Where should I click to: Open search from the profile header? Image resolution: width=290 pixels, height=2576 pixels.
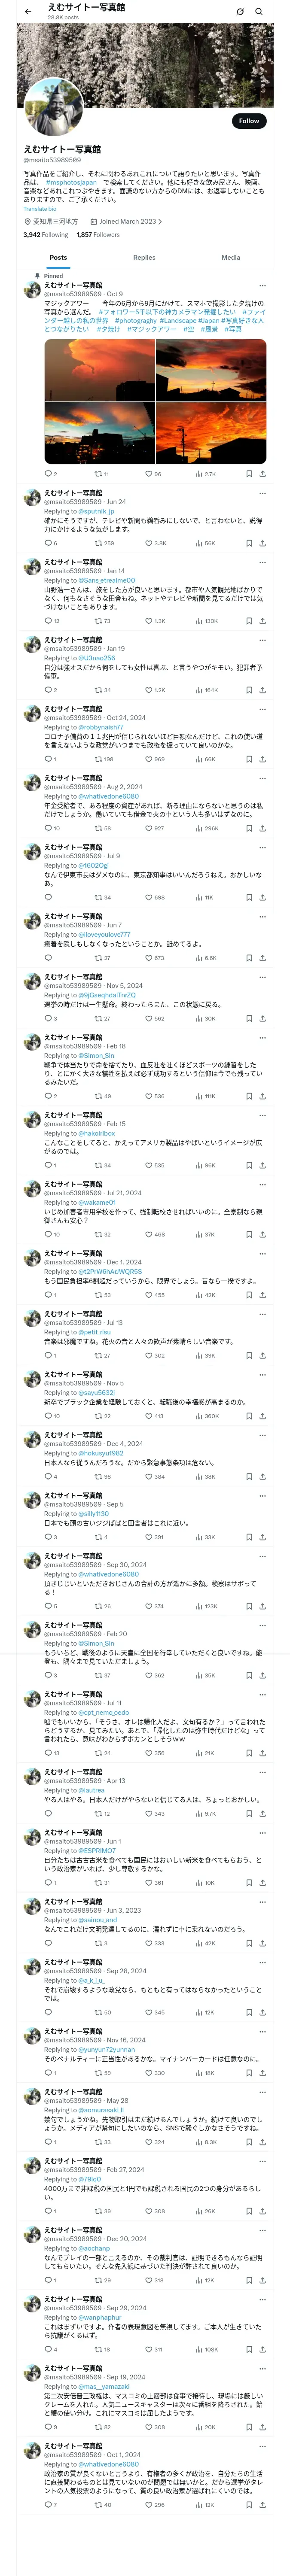[259, 12]
